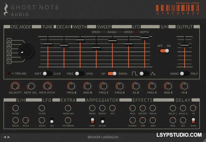Click the preset name Broker Lasergun

[x=103, y=137]
